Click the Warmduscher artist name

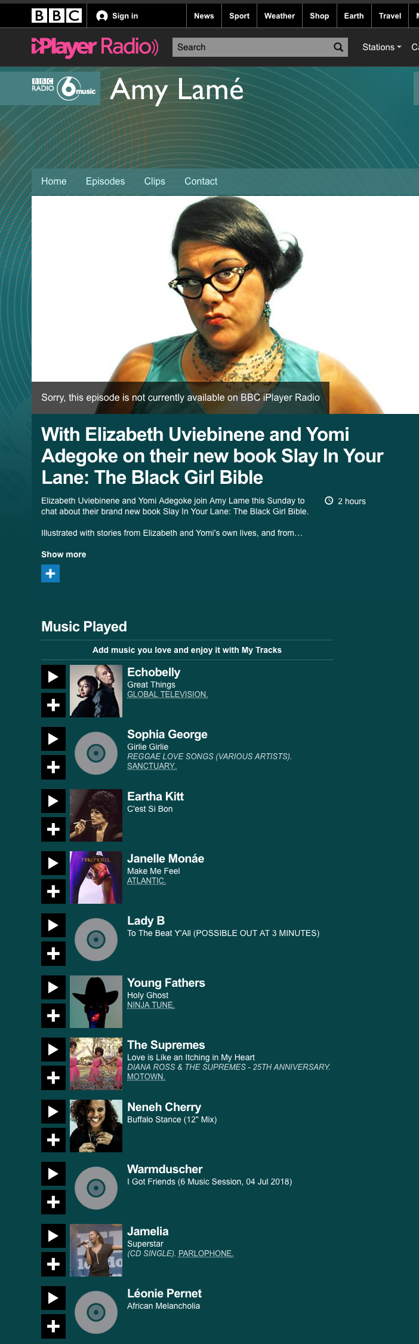pyautogui.click(x=165, y=1169)
